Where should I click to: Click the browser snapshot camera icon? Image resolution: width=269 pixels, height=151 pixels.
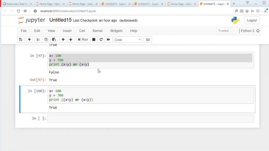pyautogui.click(x=242, y=11)
